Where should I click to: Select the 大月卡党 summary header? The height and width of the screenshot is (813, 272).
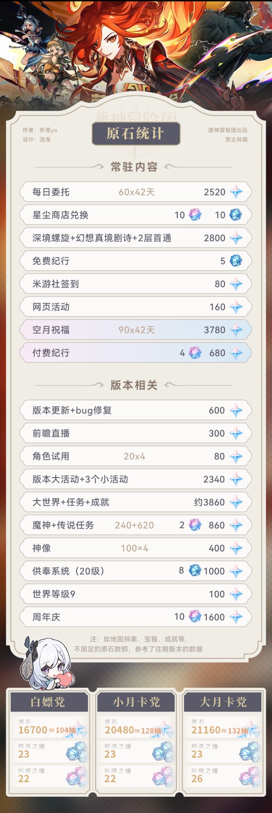point(223,702)
